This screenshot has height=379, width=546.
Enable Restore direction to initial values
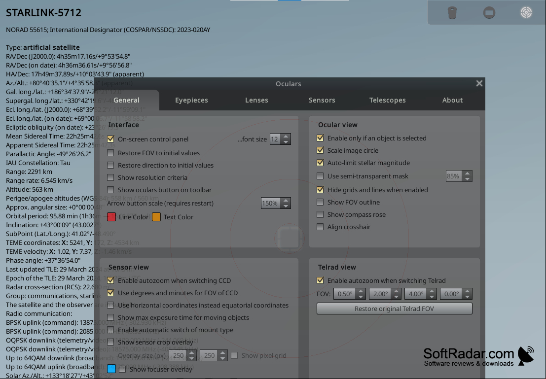point(111,165)
